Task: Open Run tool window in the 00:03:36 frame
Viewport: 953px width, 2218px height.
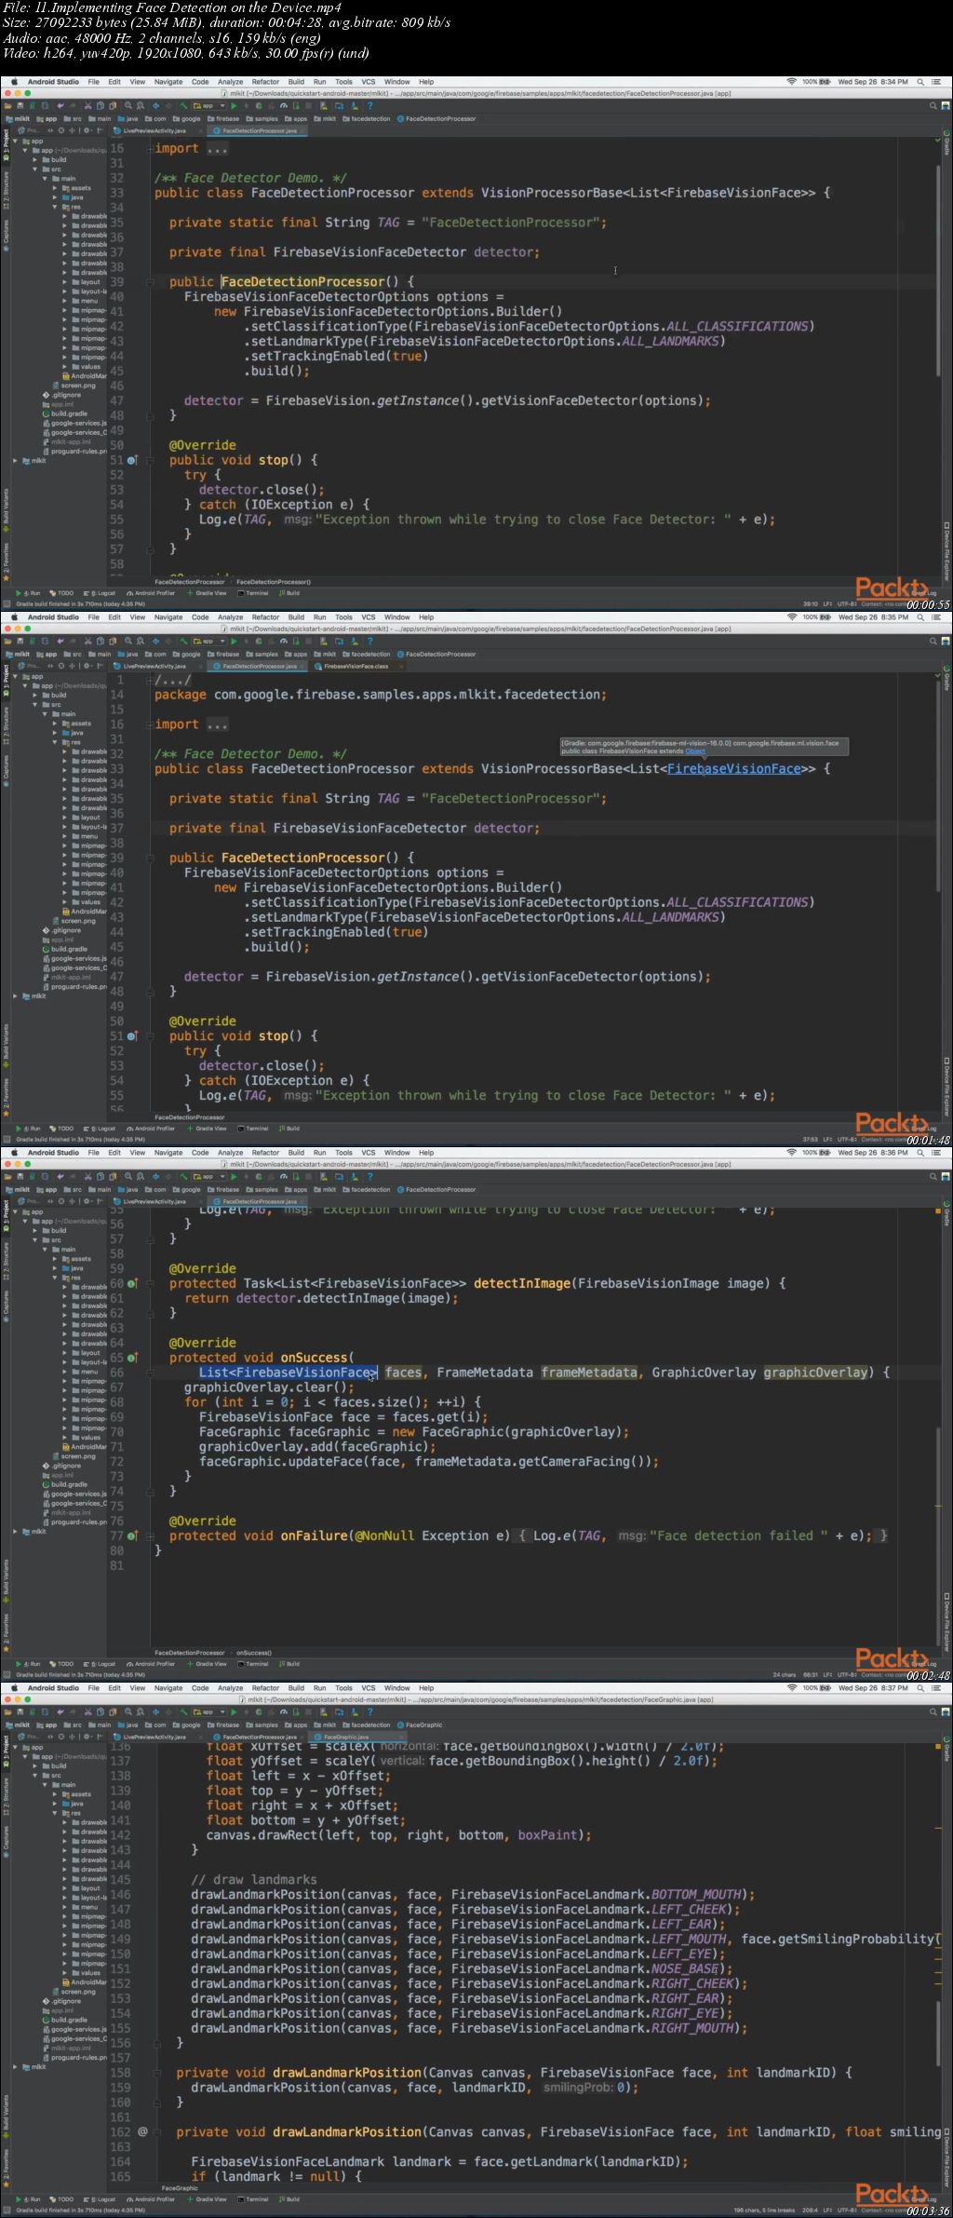Action: pyautogui.click(x=29, y=2199)
